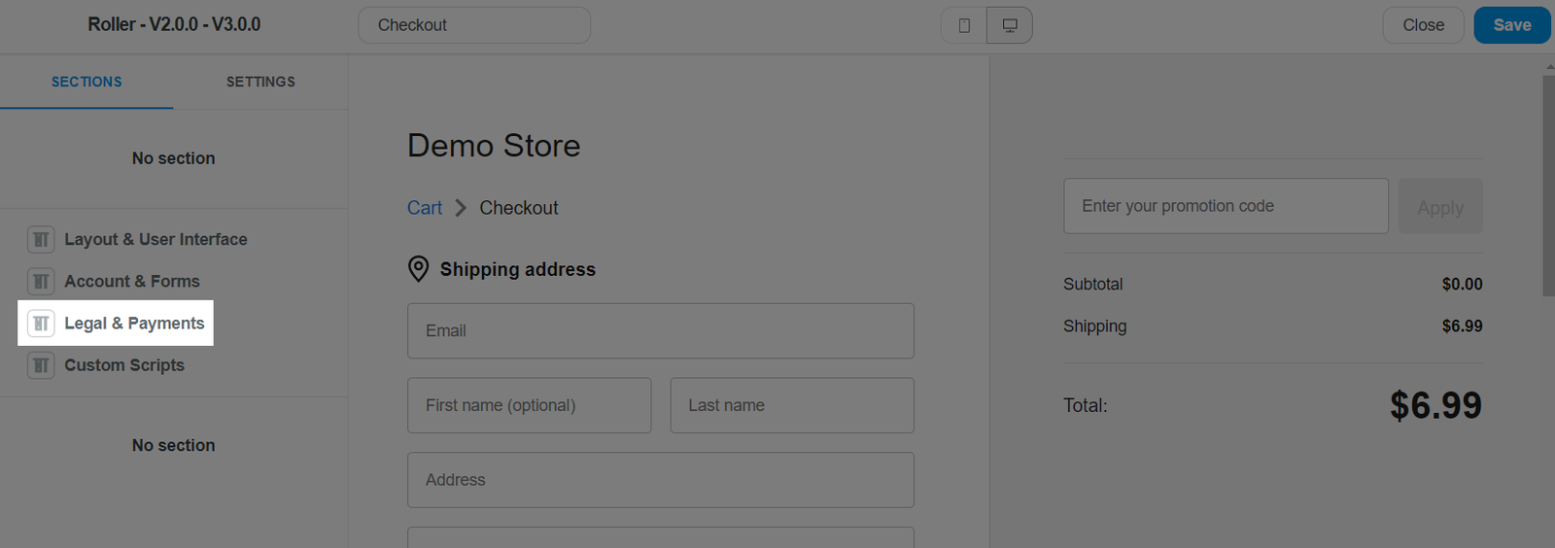This screenshot has height=548, width=1555.
Task: Click the Shipping $6.99 value
Action: point(1462,326)
